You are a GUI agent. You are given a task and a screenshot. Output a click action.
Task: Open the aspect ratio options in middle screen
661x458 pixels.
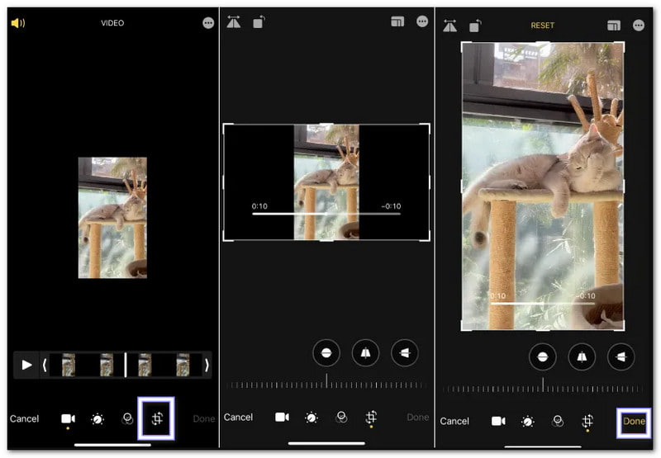tap(397, 22)
